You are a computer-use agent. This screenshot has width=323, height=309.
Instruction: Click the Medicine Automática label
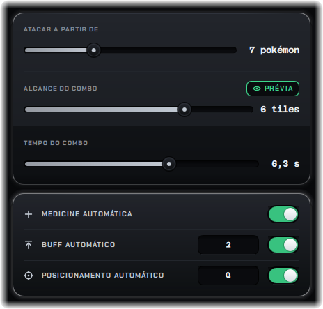87,214
